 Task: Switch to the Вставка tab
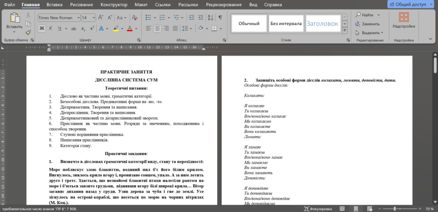coord(54,5)
